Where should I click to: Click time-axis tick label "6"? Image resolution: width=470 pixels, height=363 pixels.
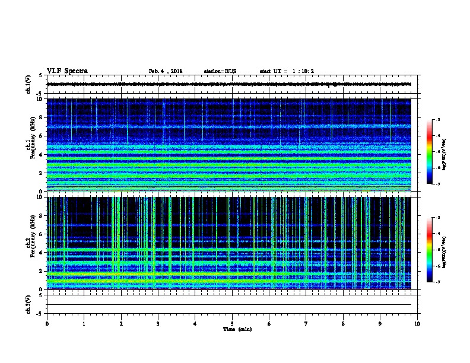pos(269,324)
